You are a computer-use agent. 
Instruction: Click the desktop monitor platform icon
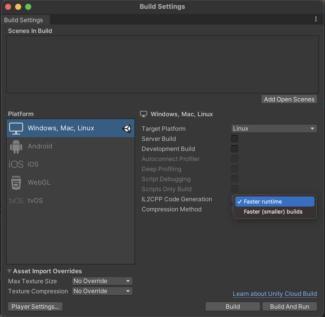(16, 128)
